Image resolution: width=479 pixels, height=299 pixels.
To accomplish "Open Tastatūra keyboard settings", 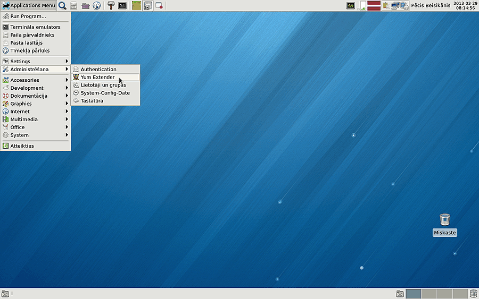I will 105,101.
